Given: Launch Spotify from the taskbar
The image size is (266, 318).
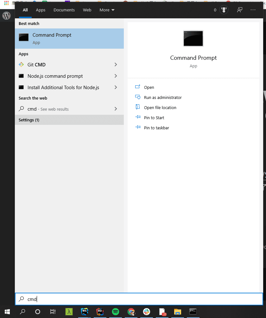Looking at the screenshot, I should pyautogui.click(x=116, y=312).
